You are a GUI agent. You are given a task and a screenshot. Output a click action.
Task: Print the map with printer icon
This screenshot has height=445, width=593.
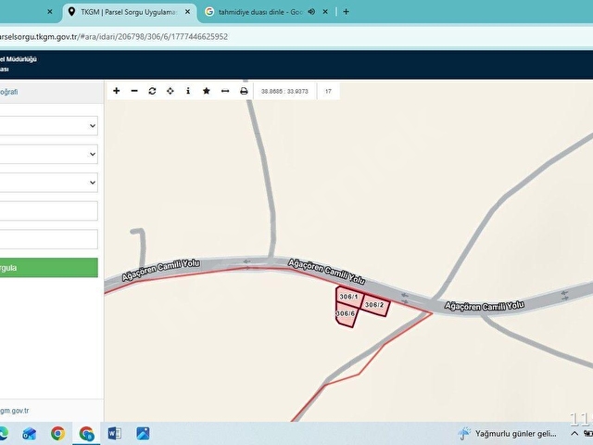coord(244,91)
